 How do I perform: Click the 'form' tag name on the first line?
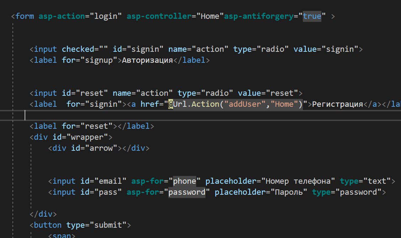[x=25, y=16]
